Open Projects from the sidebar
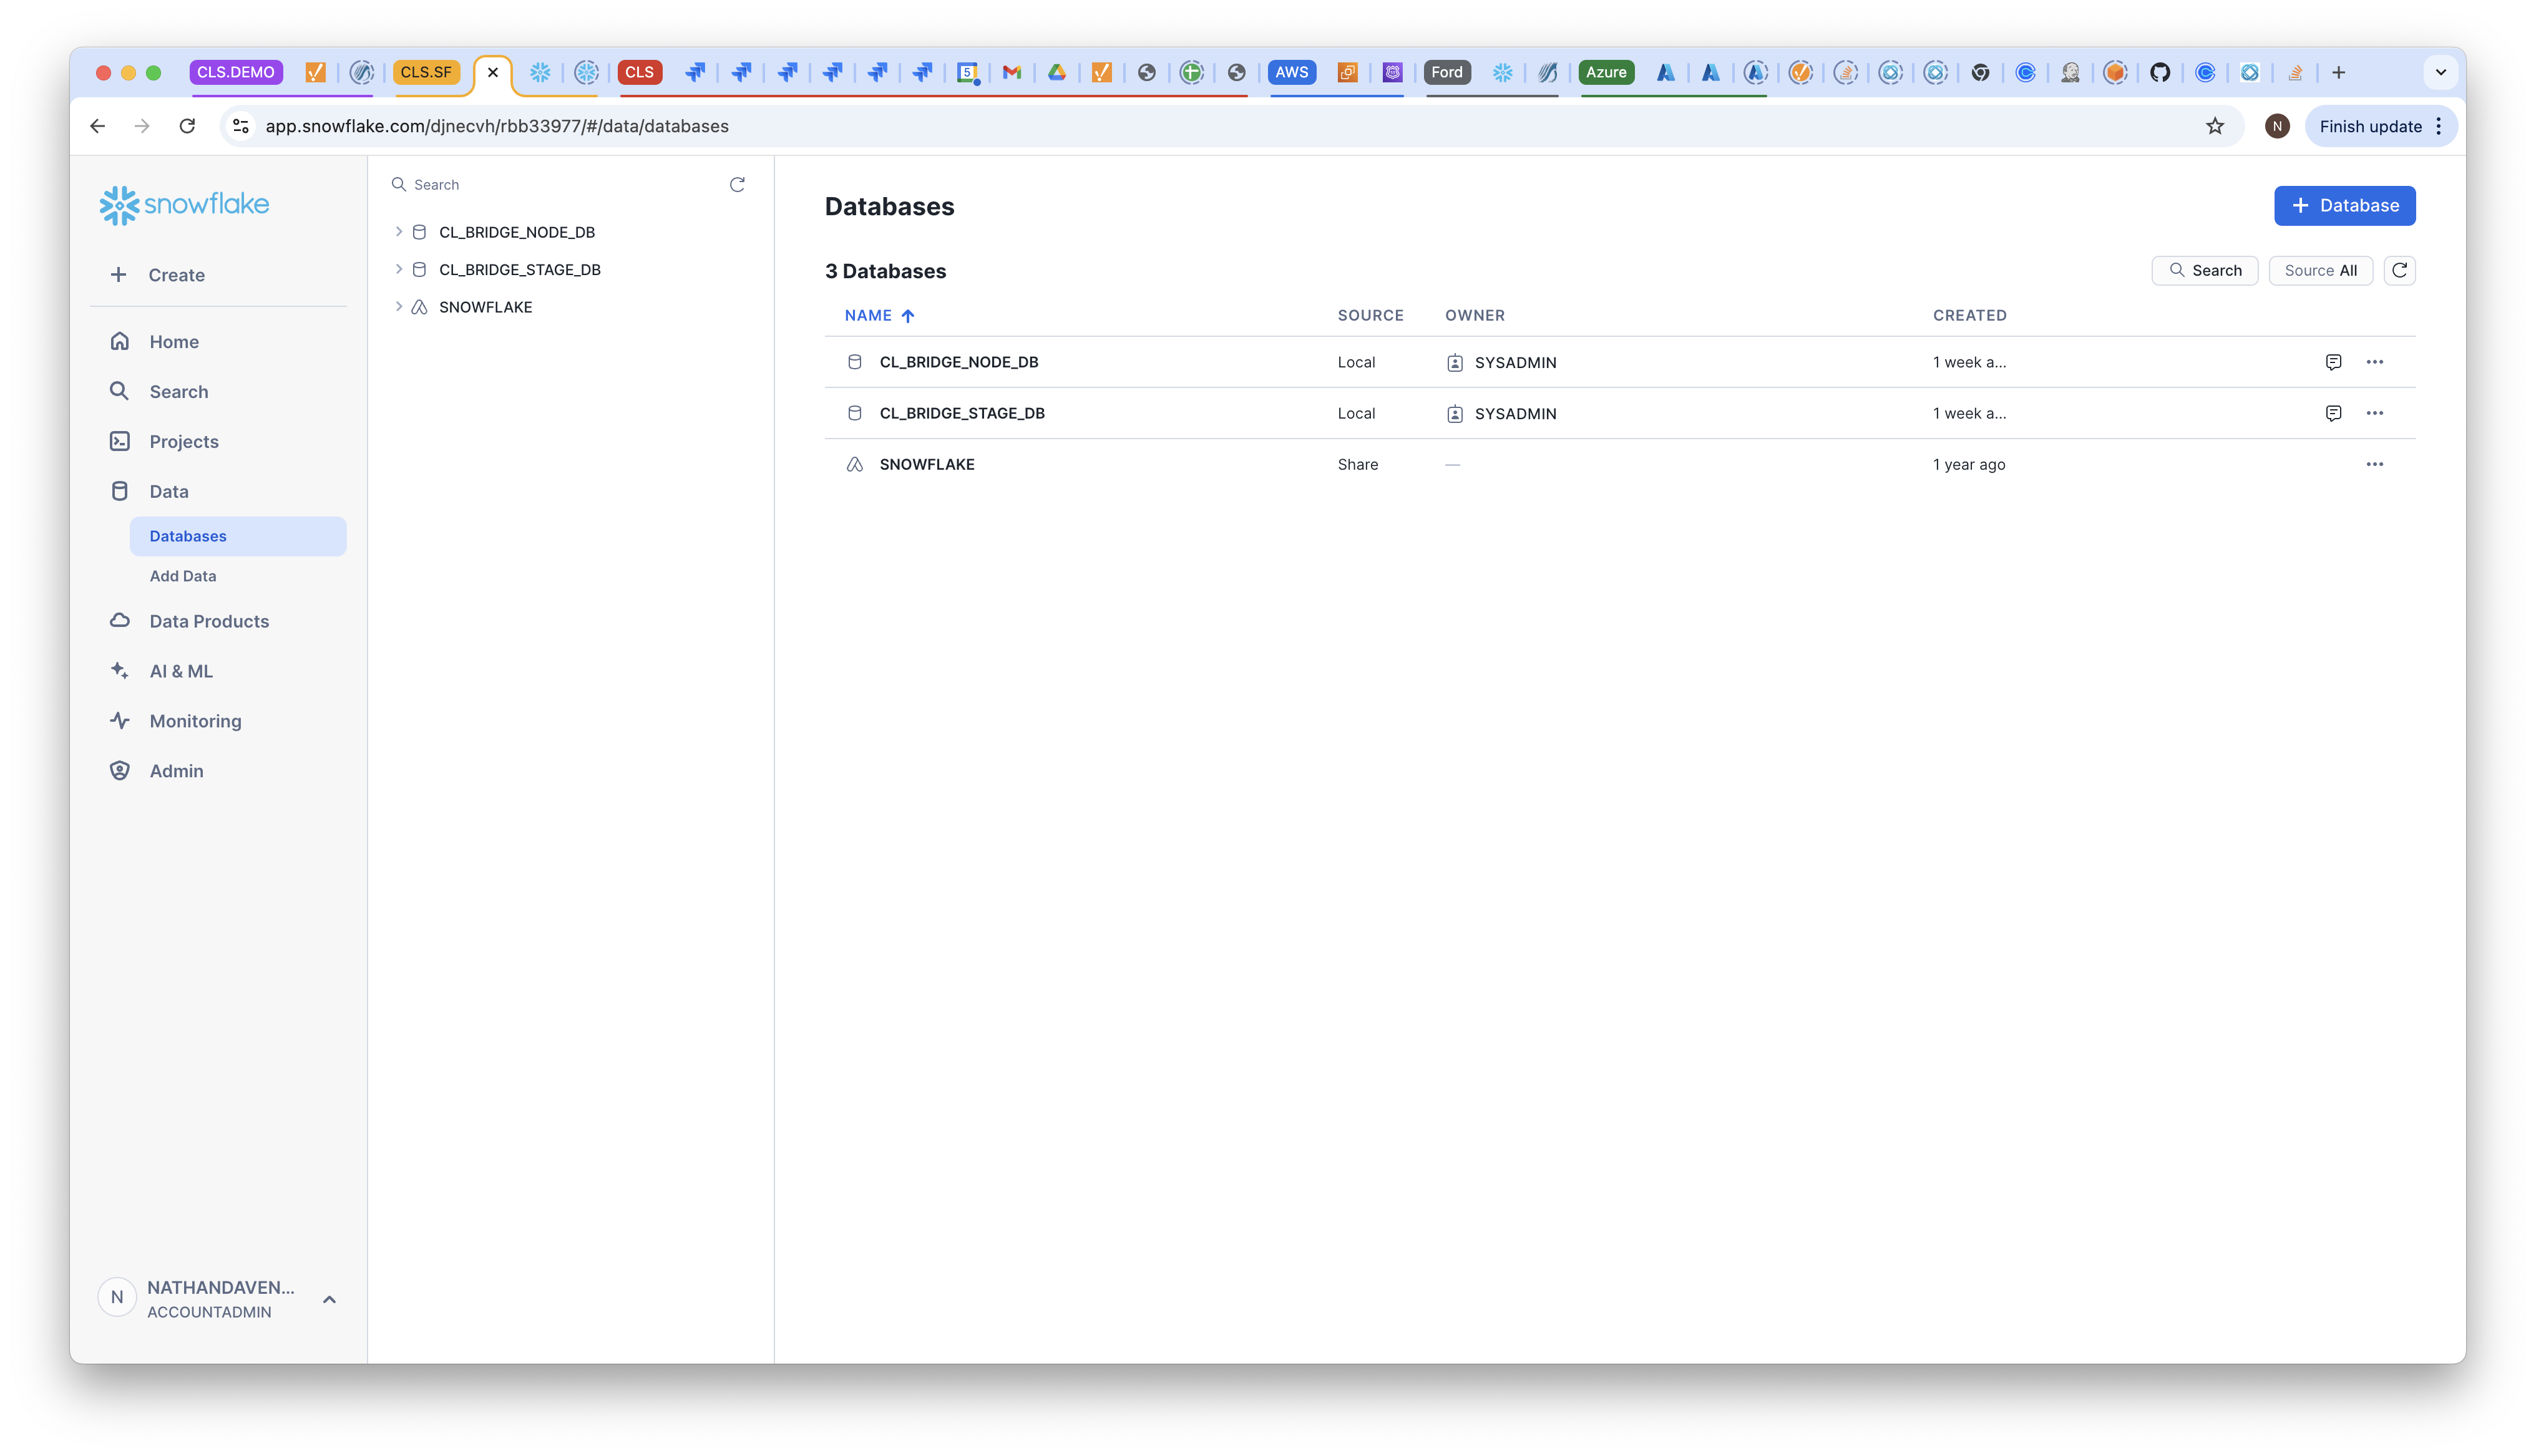This screenshot has width=2536, height=1456. click(183, 442)
